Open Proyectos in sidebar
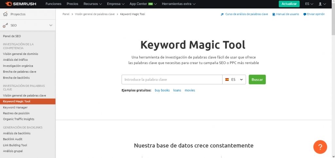Image resolution: width=335 pixels, height=158 pixels. [18, 14]
